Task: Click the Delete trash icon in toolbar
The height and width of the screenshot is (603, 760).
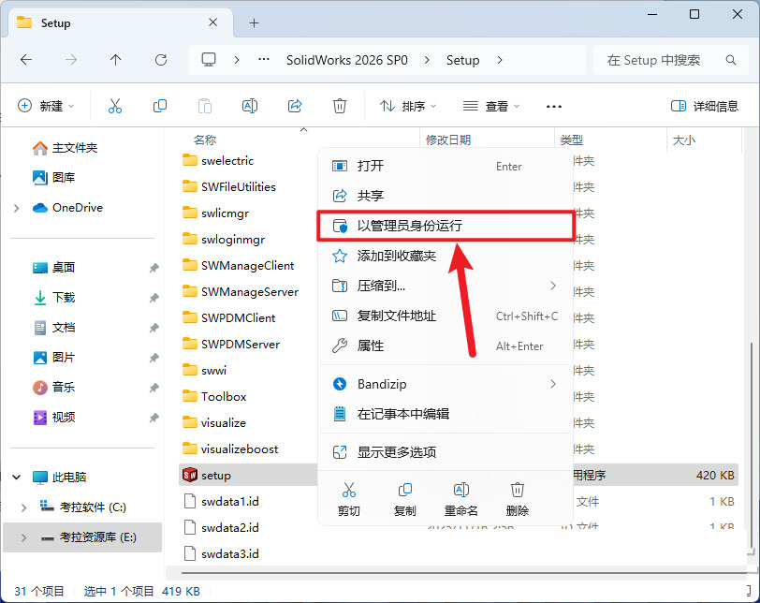Action: pos(340,106)
